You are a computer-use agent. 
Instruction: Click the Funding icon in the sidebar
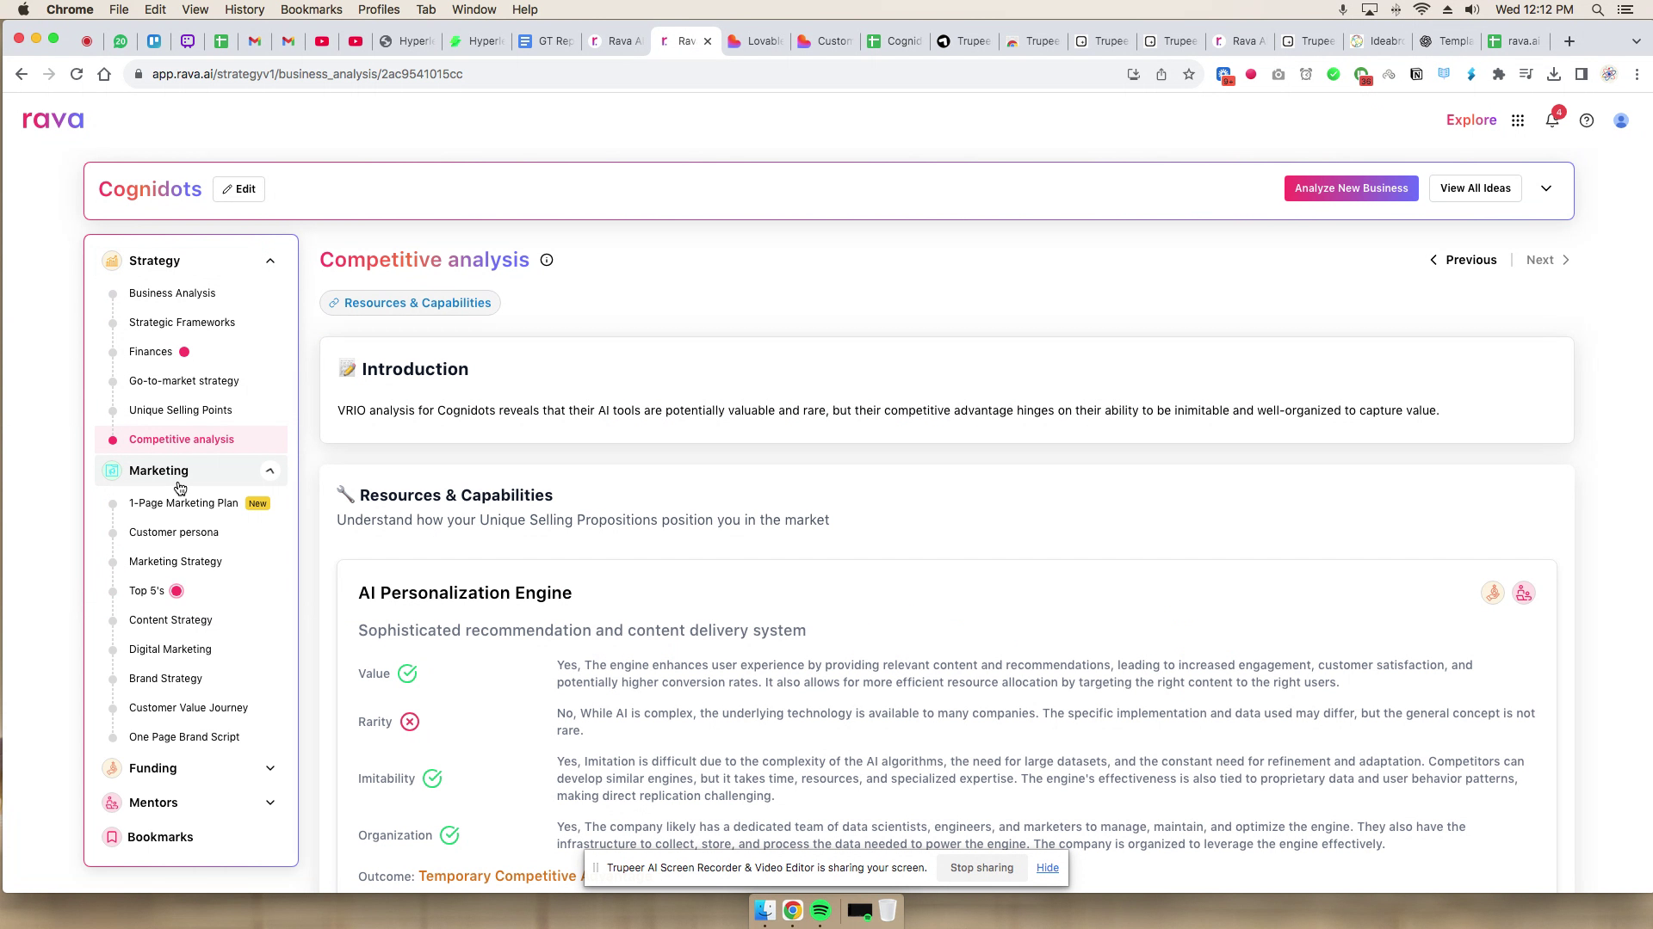tap(112, 767)
